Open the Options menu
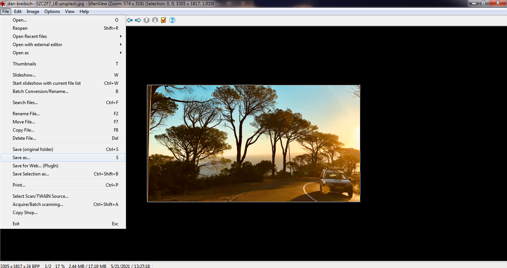Viewport: 507px width, 268px height. pyautogui.click(x=52, y=12)
